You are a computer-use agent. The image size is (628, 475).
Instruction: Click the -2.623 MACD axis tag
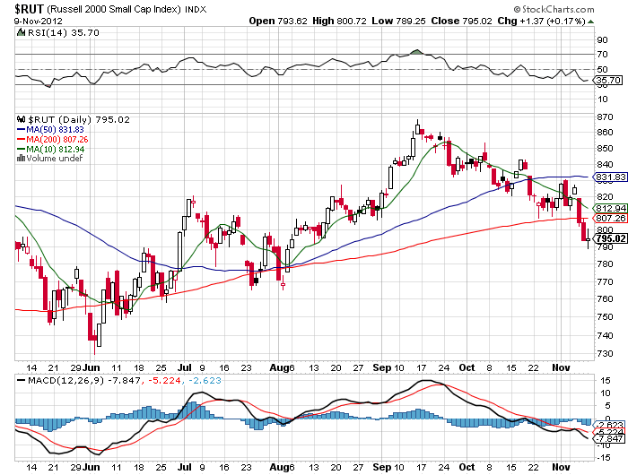610,425
